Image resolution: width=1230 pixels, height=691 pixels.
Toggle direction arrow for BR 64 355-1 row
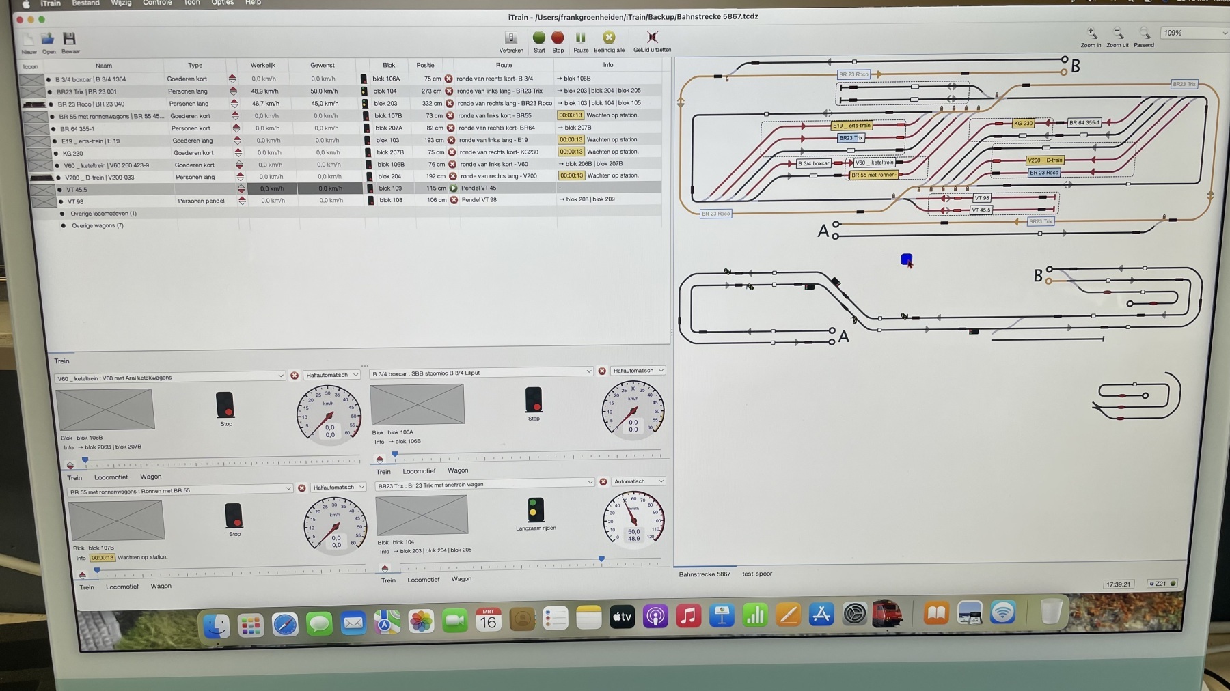pos(236,128)
